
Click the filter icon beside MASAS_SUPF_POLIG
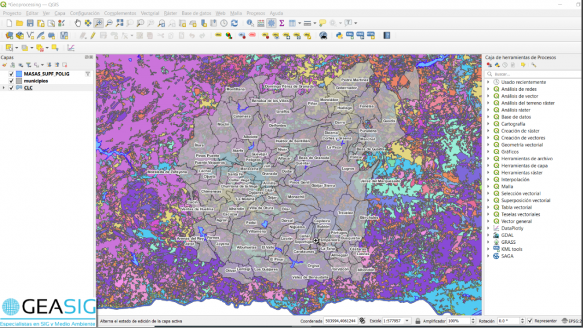[x=88, y=74]
